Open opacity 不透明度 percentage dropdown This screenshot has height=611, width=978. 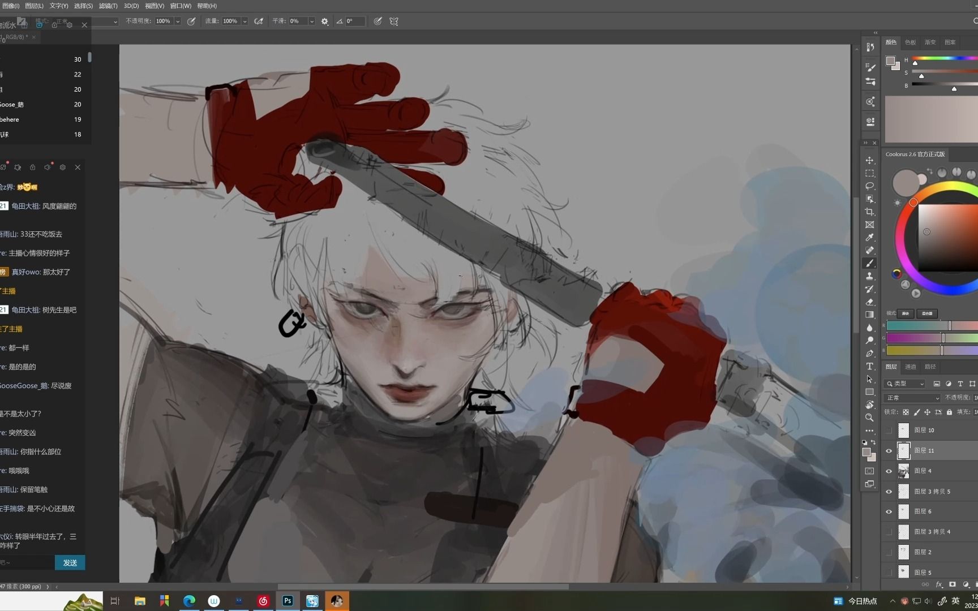(178, 21)
